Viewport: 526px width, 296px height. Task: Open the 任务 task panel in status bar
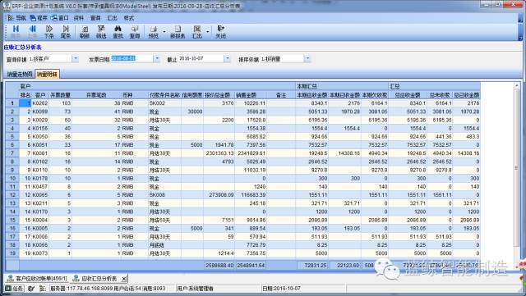pyautogui.click(x=15, y=288)
